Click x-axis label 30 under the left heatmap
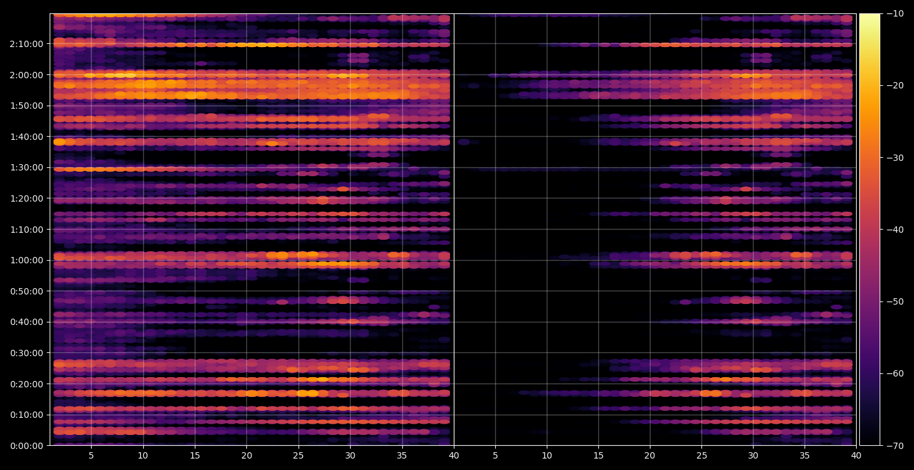This screenshot has height=470, width=914. 350,456
